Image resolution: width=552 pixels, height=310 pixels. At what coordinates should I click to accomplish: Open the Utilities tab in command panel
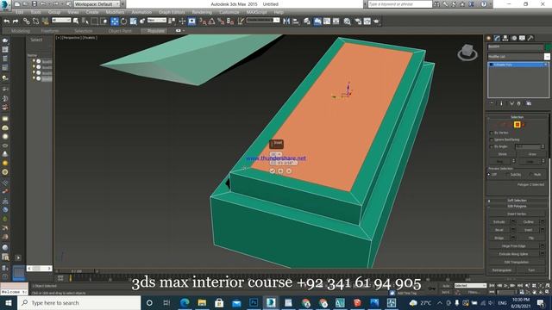tap(530, 38)
